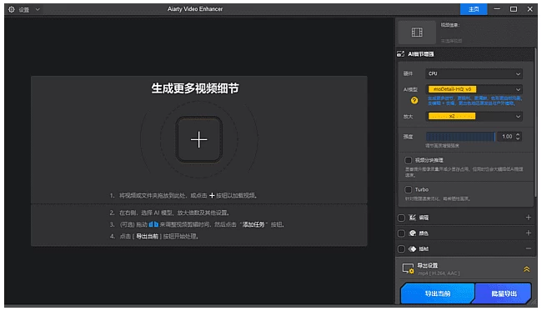The height and width of the screenshot is (311, 542).
Task: Click the 插帧 frame interpolation diamond icon
Action: click(413, 248)
